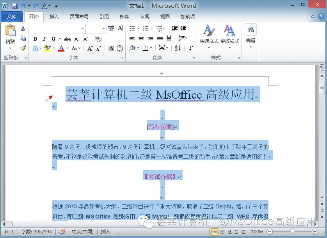This screenshot has width=327, height=238.
Task: Grow the font size
Action: 90,49
